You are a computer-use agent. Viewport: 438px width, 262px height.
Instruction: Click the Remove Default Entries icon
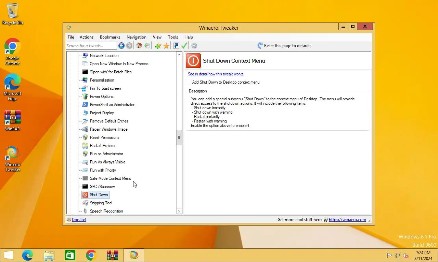[85, 121]
